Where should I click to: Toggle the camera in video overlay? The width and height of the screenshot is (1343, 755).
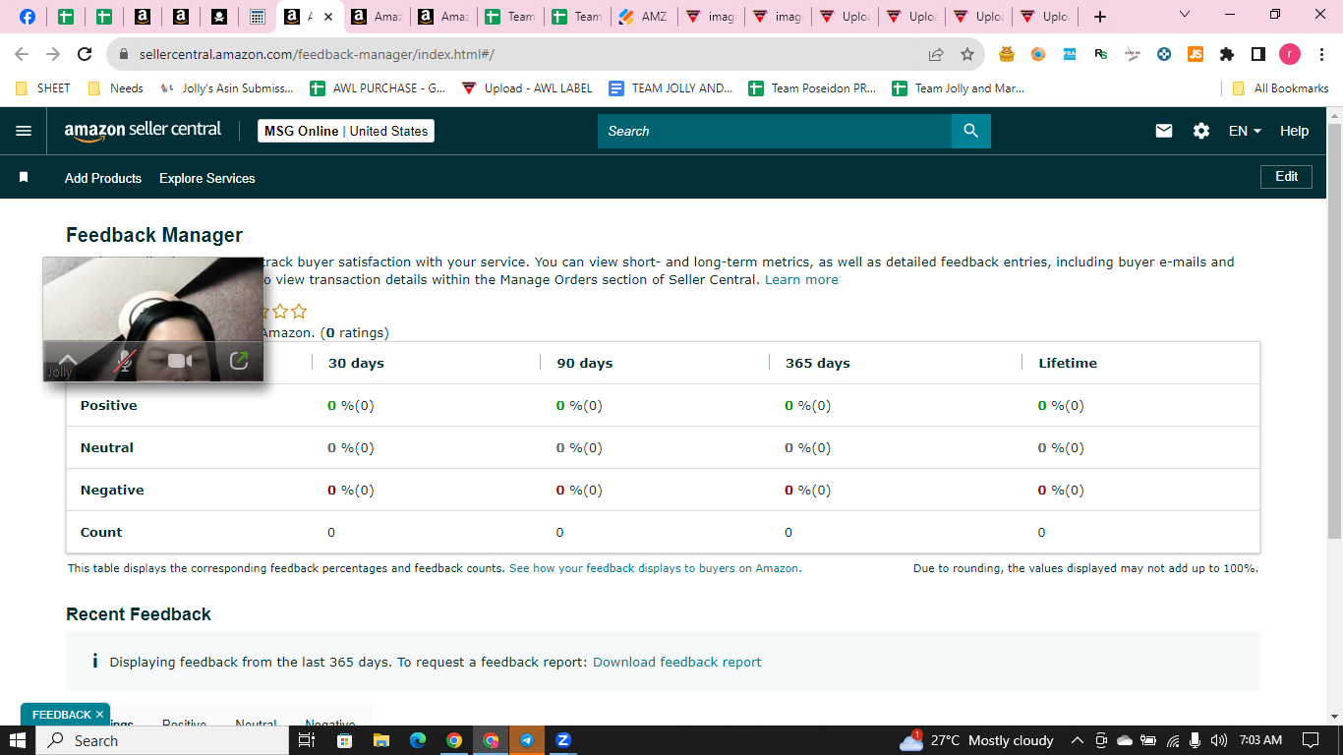(180, 361)
